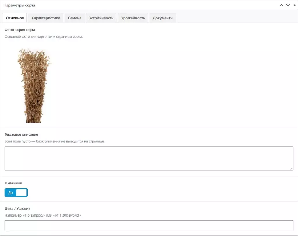Click the hint starting with Например
Viewport: 298px width, 236px height.
click(43, 215)
